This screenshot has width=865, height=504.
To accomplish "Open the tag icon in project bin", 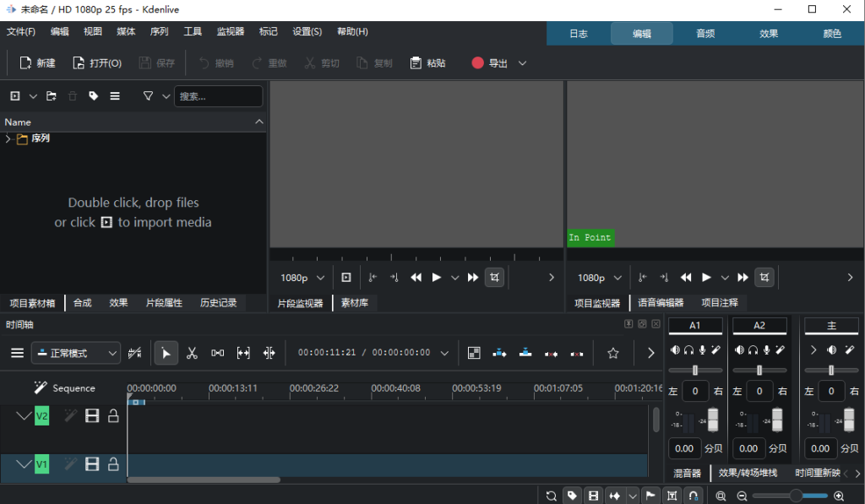I will tap(93, 96).
